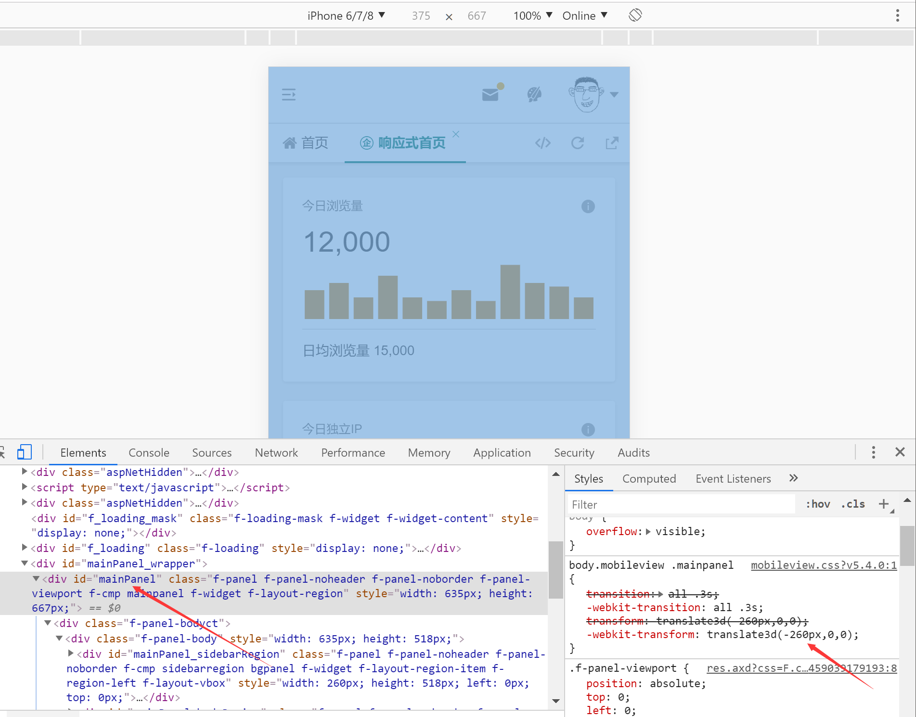Open DevTools customize menu icon
The height and width of the screenshot is (717, 916).
tap(874, 452)
